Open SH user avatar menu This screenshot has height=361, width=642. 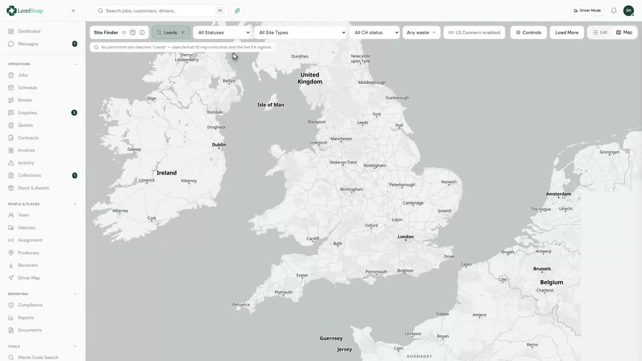(628, 11)
